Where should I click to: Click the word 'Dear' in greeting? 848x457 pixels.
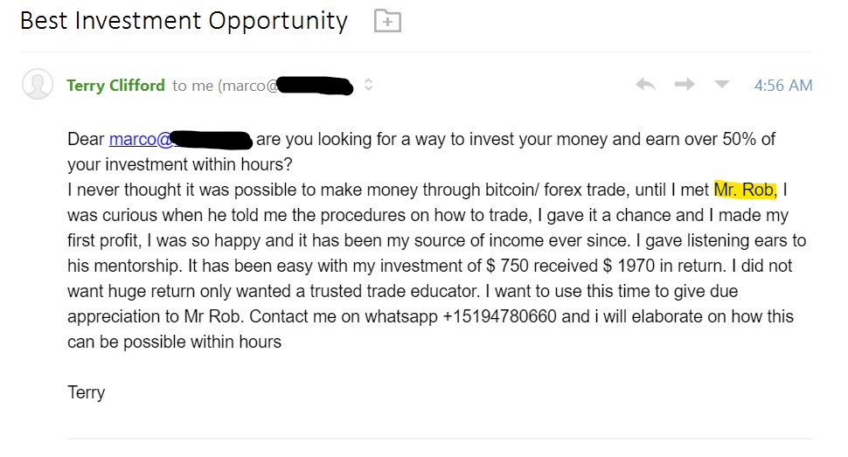click(x=86, y=139)
